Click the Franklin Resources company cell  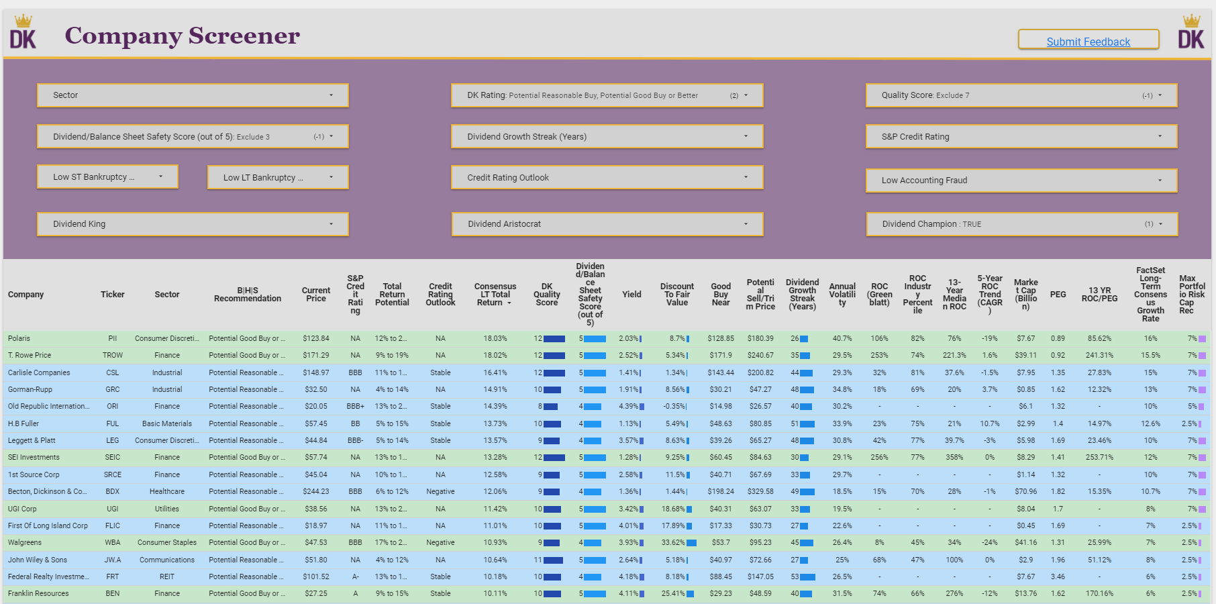38,594
